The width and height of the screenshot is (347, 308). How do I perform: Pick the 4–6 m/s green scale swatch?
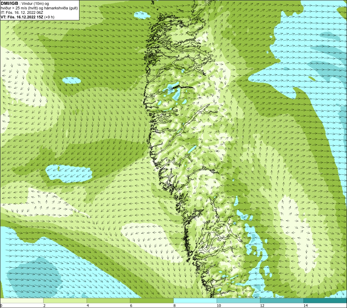pyautogui.click(x=108, y=300)
